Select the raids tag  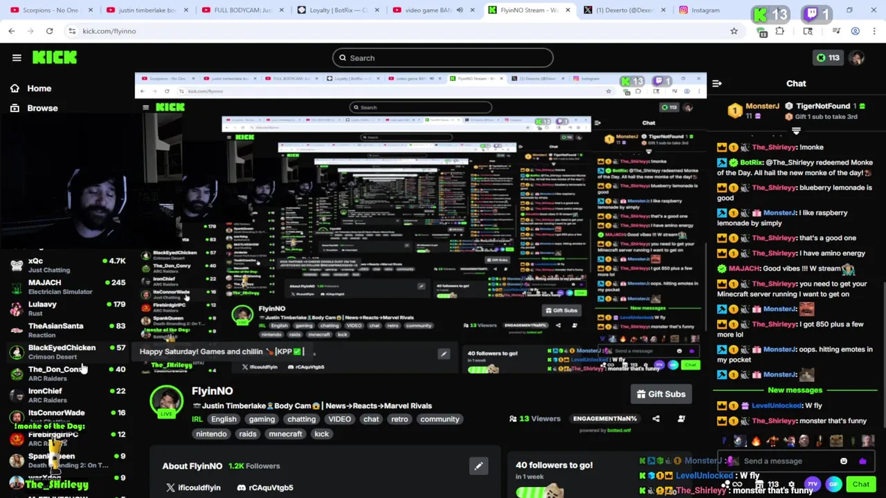point(247,434)
